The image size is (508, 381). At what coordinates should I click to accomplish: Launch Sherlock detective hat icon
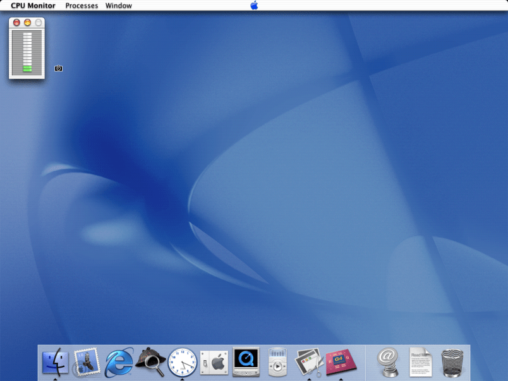(x=150, y=362)
